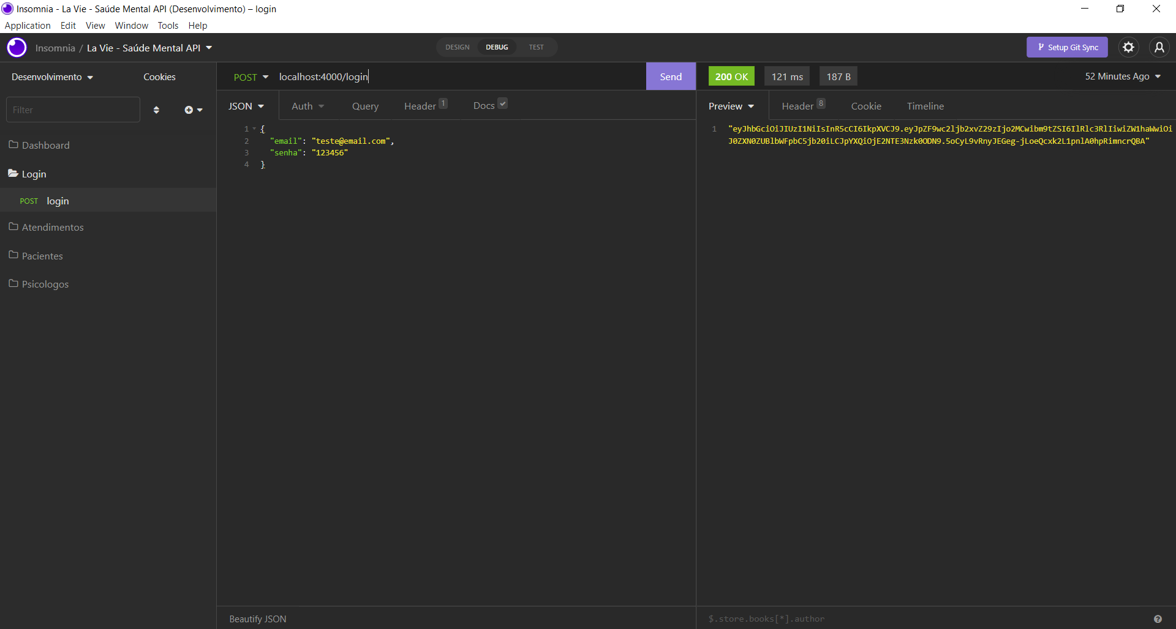Screen dimensions: 1176x629
Task: Click the Insomnia purple logo icon
Action: [x=17, y=47]
